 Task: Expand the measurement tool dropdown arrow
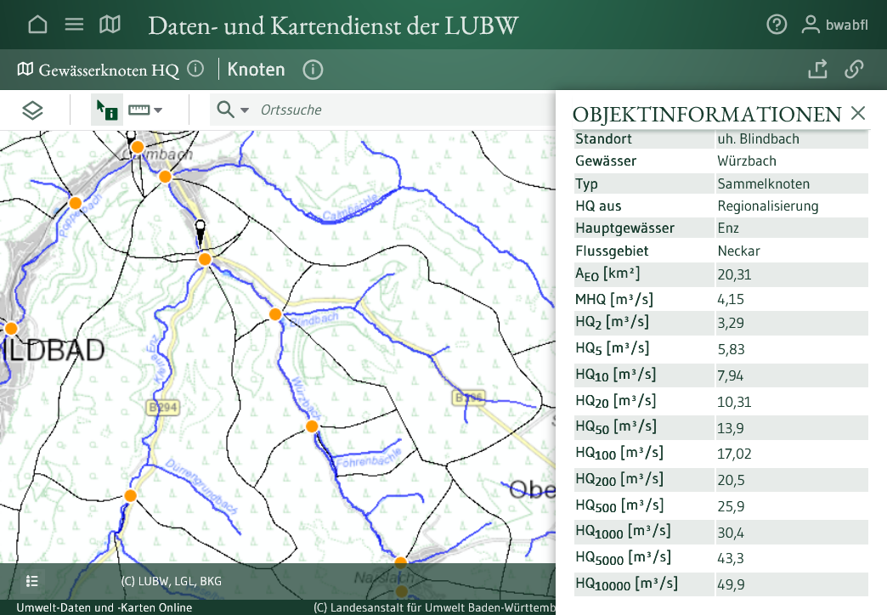(158, 110)
